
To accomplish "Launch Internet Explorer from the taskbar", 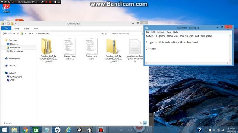I will (68, 130).
